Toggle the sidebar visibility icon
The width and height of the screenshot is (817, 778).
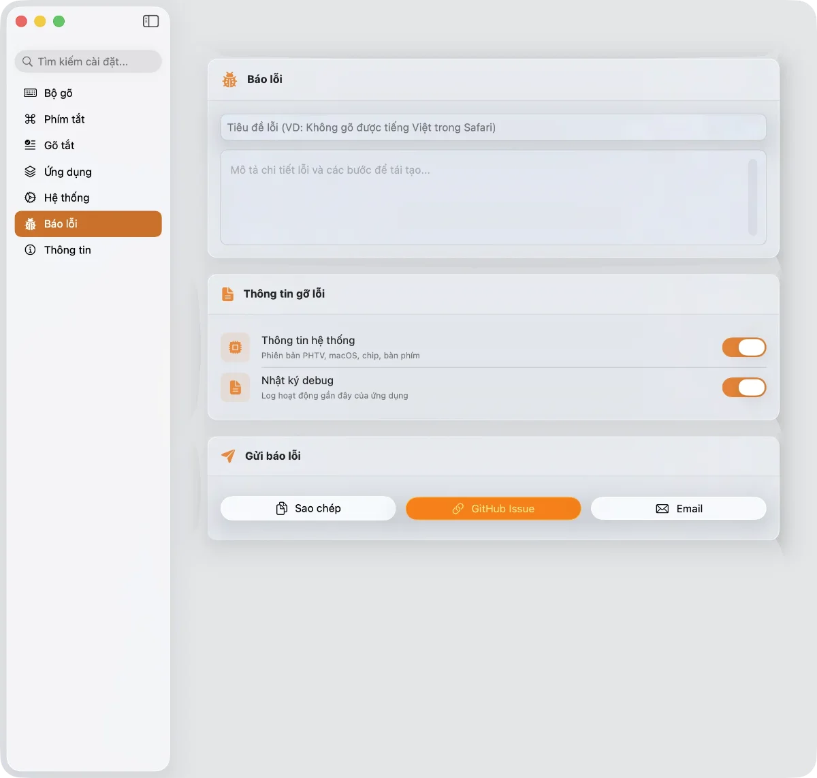point(150,21)
